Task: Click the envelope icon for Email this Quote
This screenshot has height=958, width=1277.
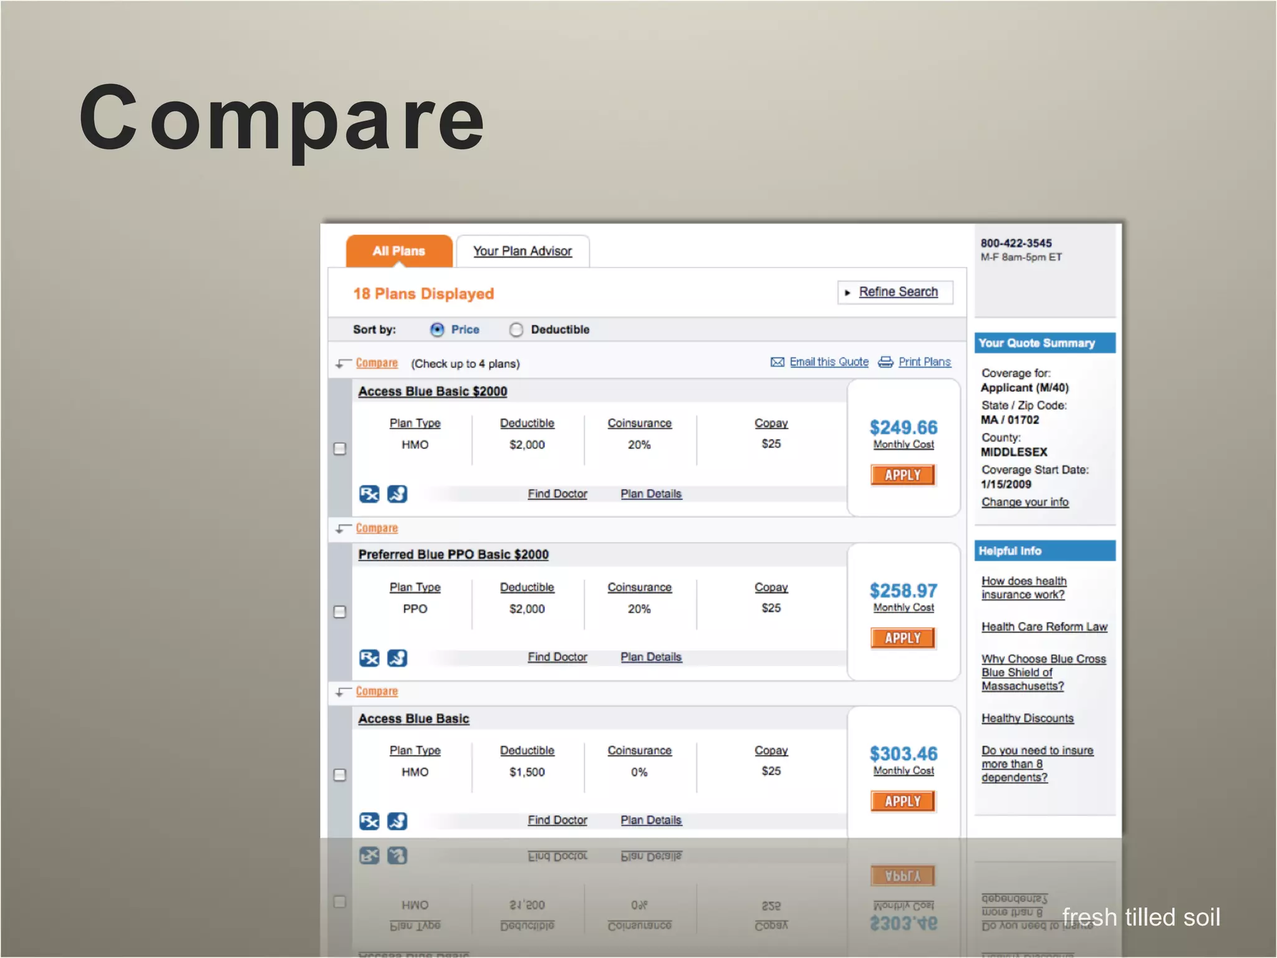Action: pos(778,362)
